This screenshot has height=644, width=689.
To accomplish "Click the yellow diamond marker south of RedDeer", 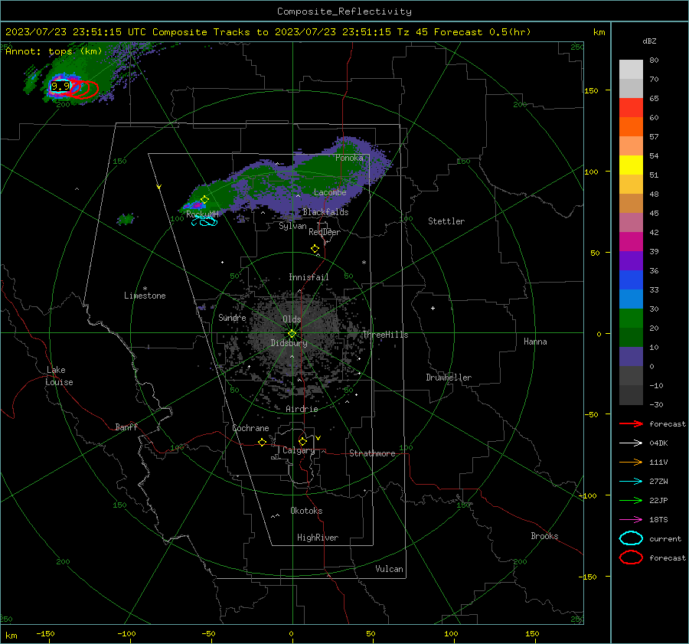I will click(315, 249).
